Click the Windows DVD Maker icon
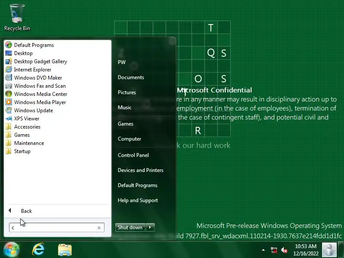This screenshot has height=258, width=344. click(9, 78)
